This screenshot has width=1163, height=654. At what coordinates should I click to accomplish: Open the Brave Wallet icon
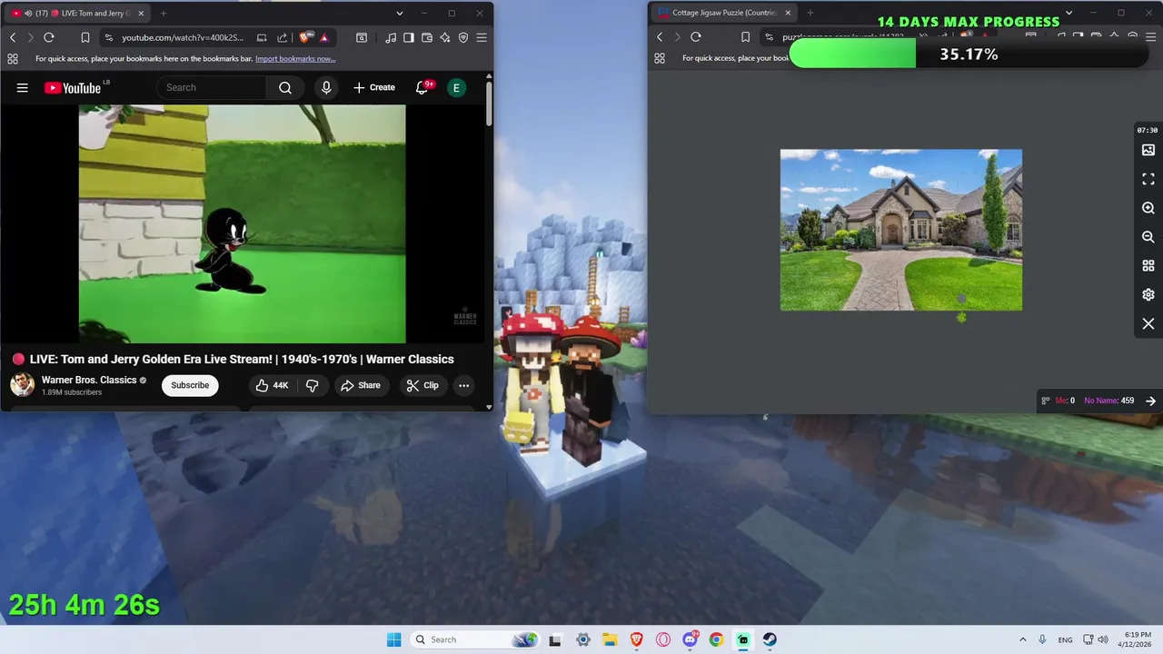tap(427, 37)
